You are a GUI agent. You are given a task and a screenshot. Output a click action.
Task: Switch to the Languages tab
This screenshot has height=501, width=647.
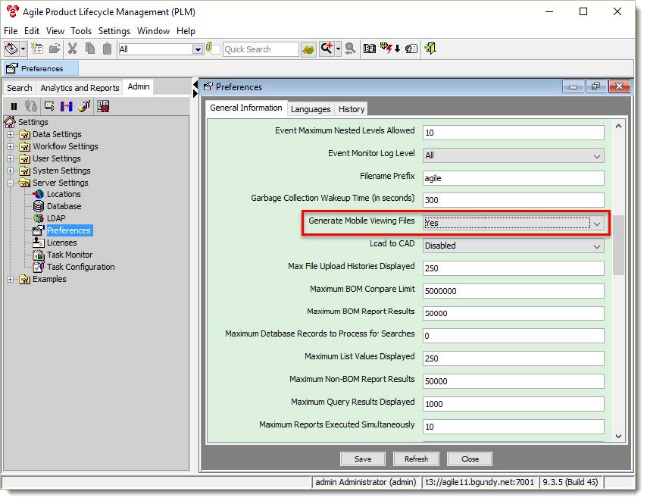point(311,108)
